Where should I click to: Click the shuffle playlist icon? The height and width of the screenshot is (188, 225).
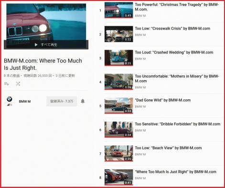(x=18, y=84)
